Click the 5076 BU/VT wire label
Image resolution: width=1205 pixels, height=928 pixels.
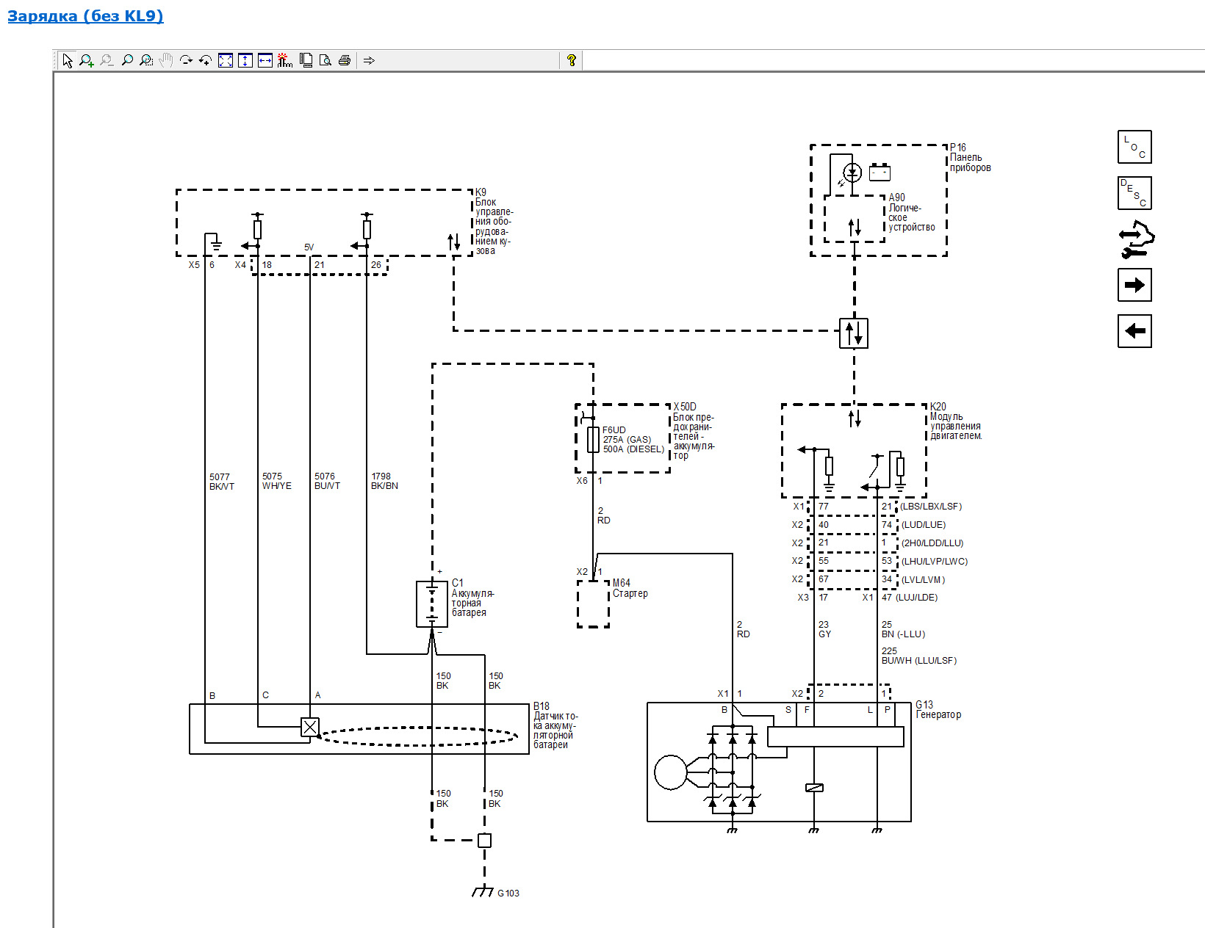pyautogui.click(x=328, y=481)
